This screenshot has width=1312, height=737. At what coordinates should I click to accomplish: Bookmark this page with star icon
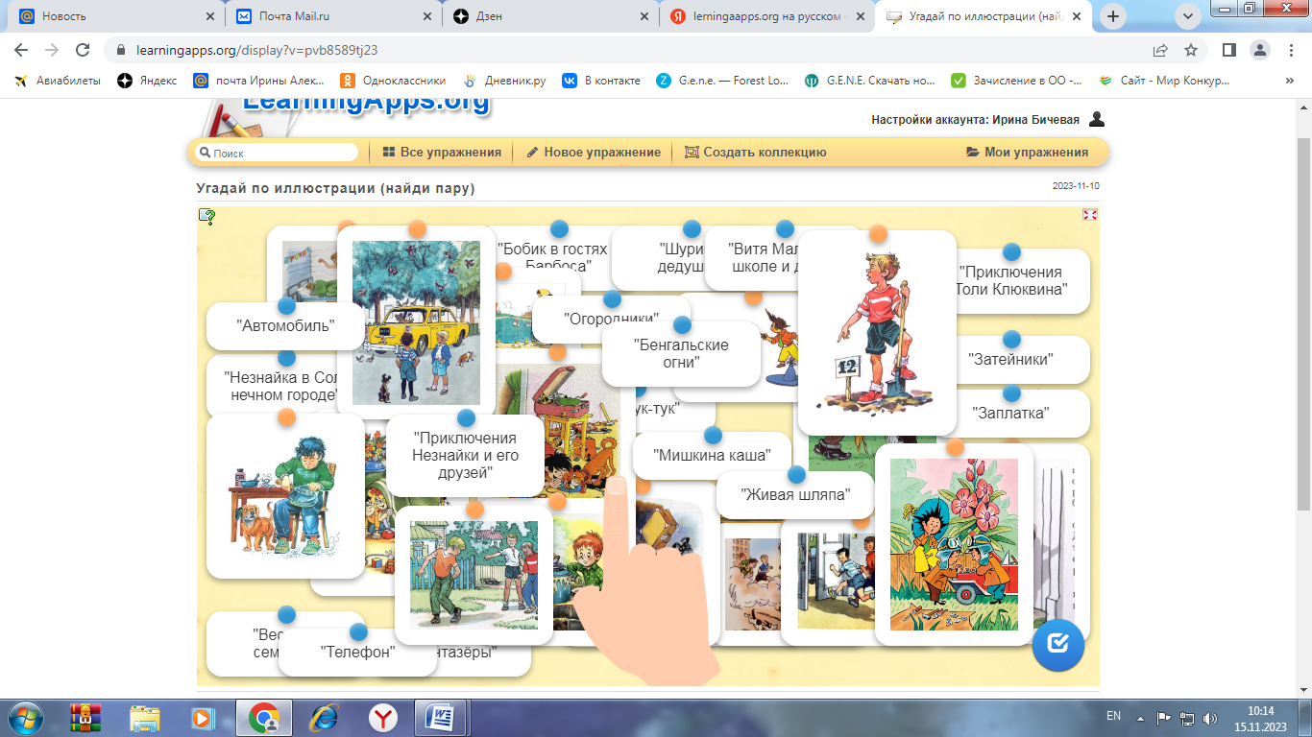(x=1191, y=50)
